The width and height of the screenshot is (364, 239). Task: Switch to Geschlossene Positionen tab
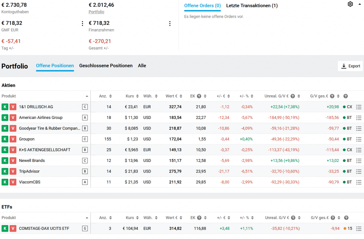pyautogui.click(x=106, y=66)
